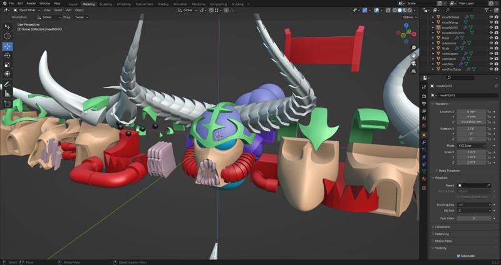
Task: Select the Annotate tool
Action: point(8,84)
